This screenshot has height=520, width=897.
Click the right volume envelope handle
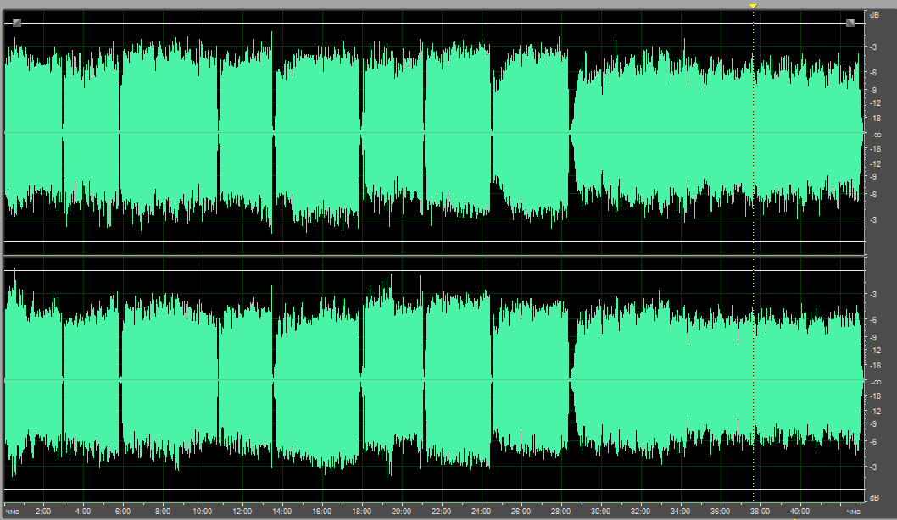point(850,23)
